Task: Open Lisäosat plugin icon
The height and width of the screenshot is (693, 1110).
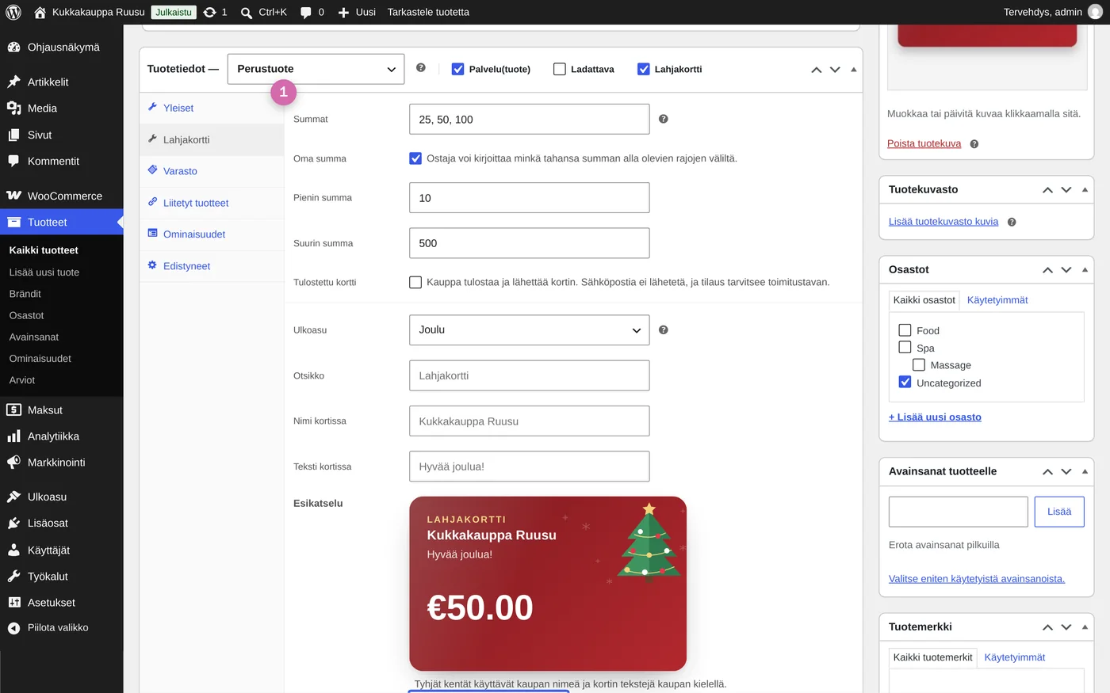Action: click(13, 523)
